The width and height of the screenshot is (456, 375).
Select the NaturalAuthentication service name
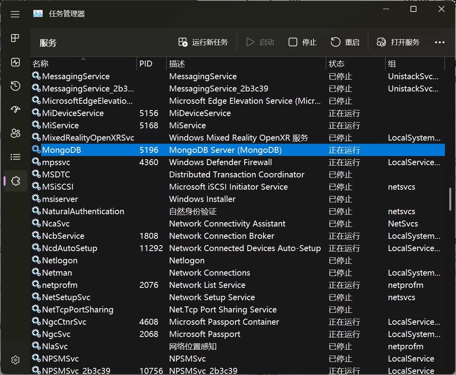pyautogui.click(x=83, y=211)
